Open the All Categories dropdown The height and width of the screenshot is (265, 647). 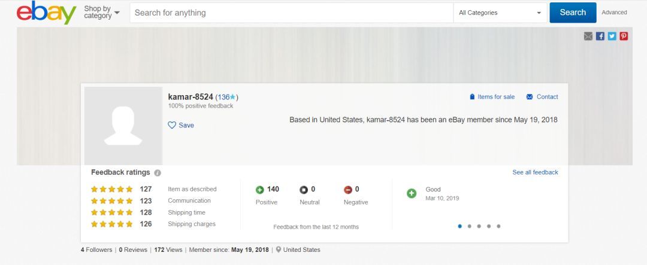click(x=500, y=13)
